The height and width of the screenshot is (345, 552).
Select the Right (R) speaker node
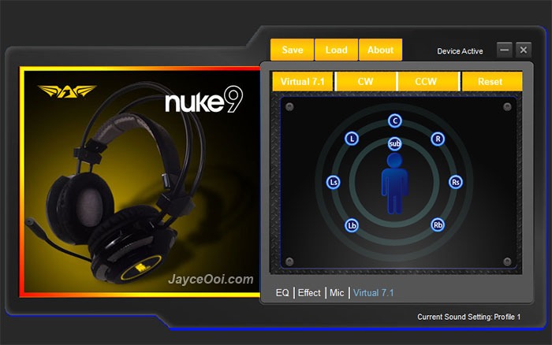pyautogui.click(x=438, y=139)
